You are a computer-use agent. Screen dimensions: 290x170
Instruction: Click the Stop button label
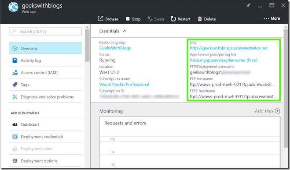click(x=136, y=19)
